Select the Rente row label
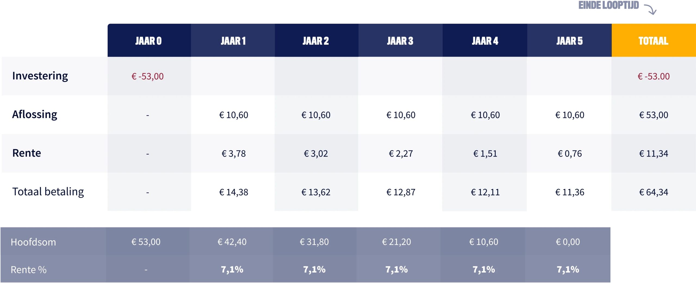Viewport: 696px width, 283px height. point(27,153)
